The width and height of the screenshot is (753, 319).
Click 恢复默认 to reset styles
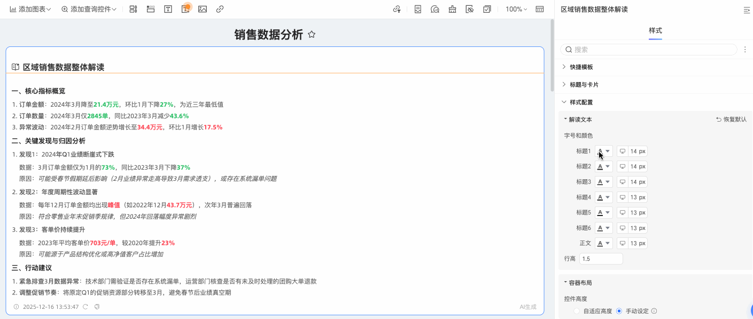point(732,119)
